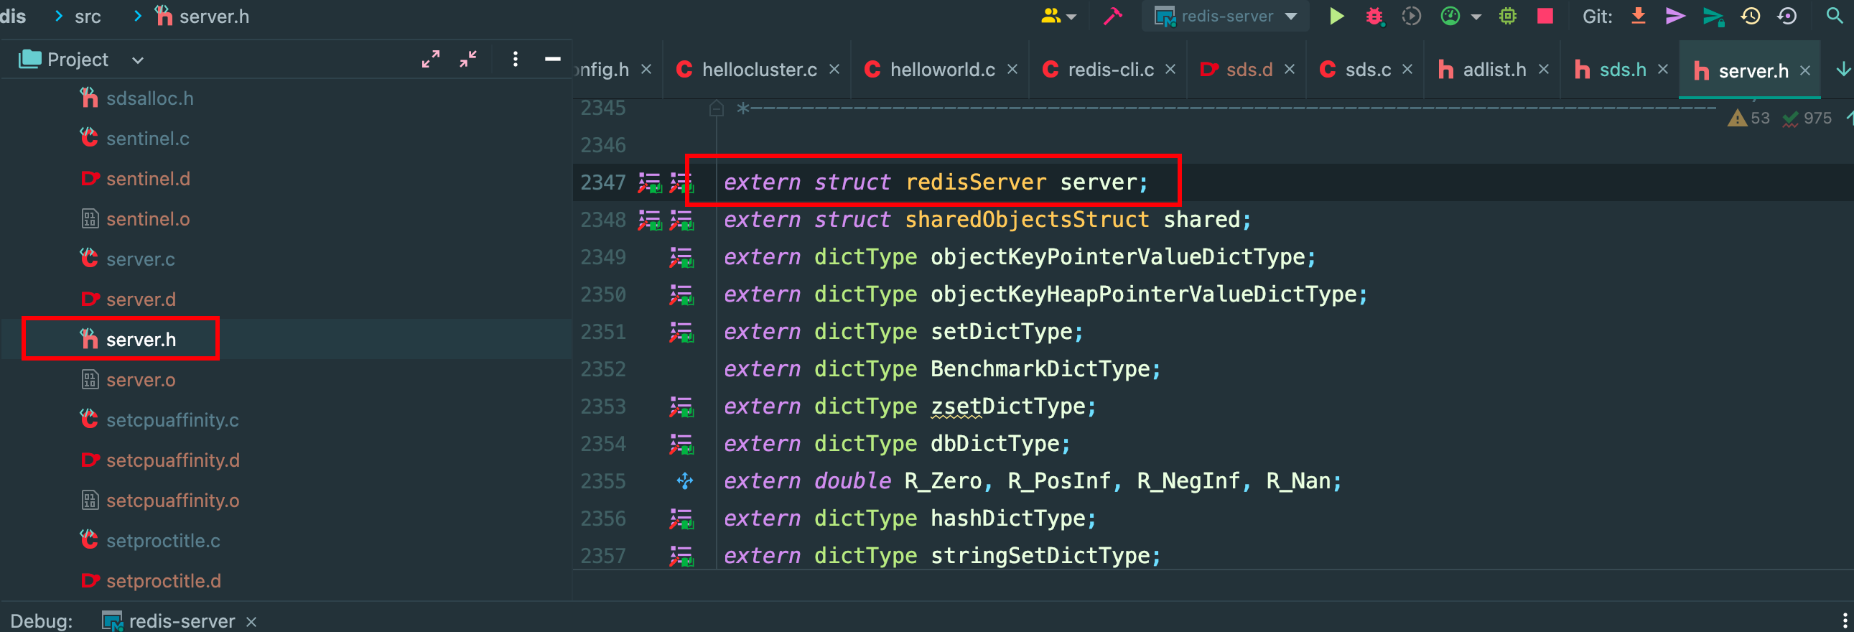This screenshot has width=1854, height=632.
Task: Show hidden tabs dropdown arrow
Action: (1844, 69)
